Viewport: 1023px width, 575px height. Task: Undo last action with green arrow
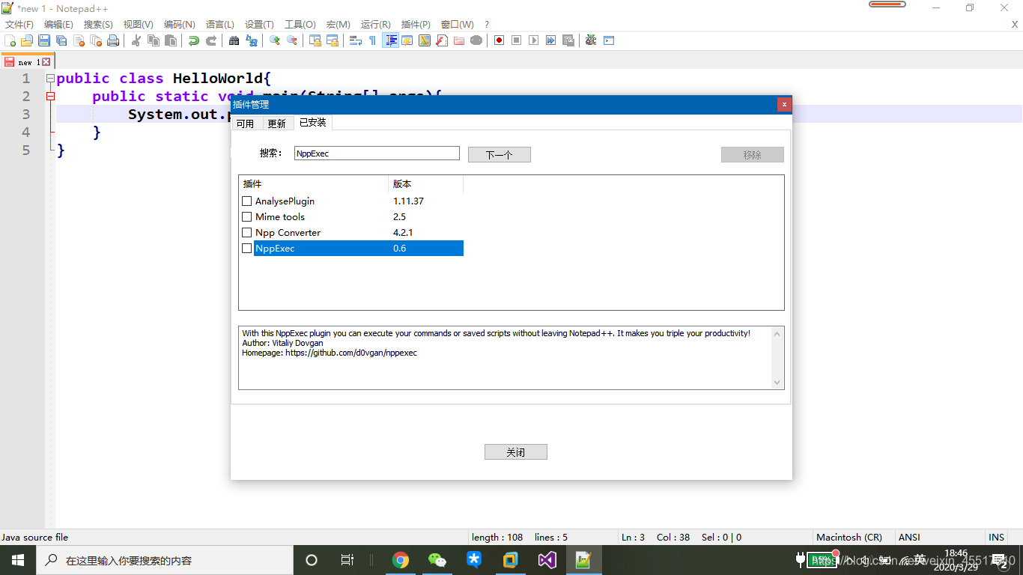click(x=194, y=40)
